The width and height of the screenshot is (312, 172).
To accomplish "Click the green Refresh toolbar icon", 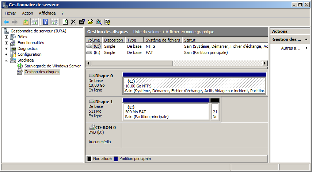I will (x=65, y=22).
